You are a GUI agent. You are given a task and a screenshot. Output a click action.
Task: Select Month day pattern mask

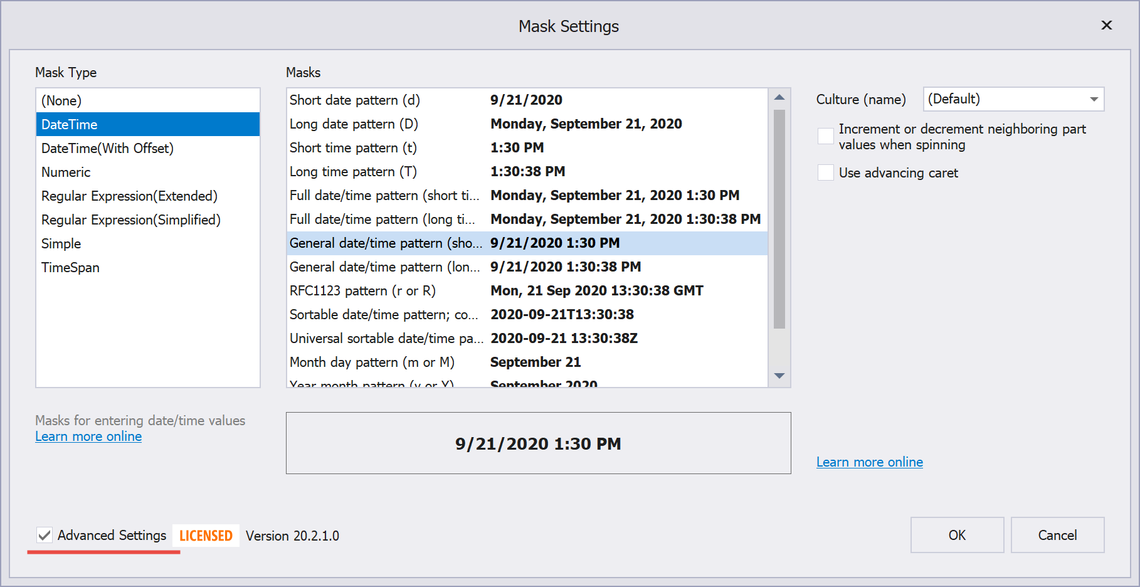372,362
